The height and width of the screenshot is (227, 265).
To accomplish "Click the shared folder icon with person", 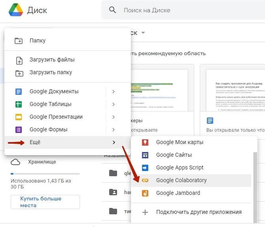I will pyautogui.click(x=113, y=192).
